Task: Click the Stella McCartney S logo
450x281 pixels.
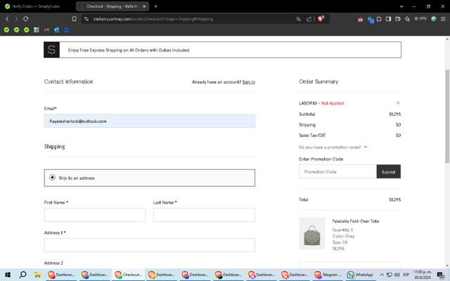Action: 51,50
